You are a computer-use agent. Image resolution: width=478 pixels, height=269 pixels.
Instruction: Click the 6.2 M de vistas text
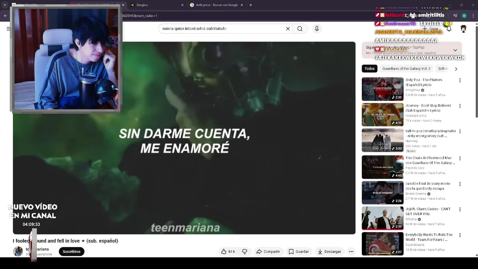416,173
